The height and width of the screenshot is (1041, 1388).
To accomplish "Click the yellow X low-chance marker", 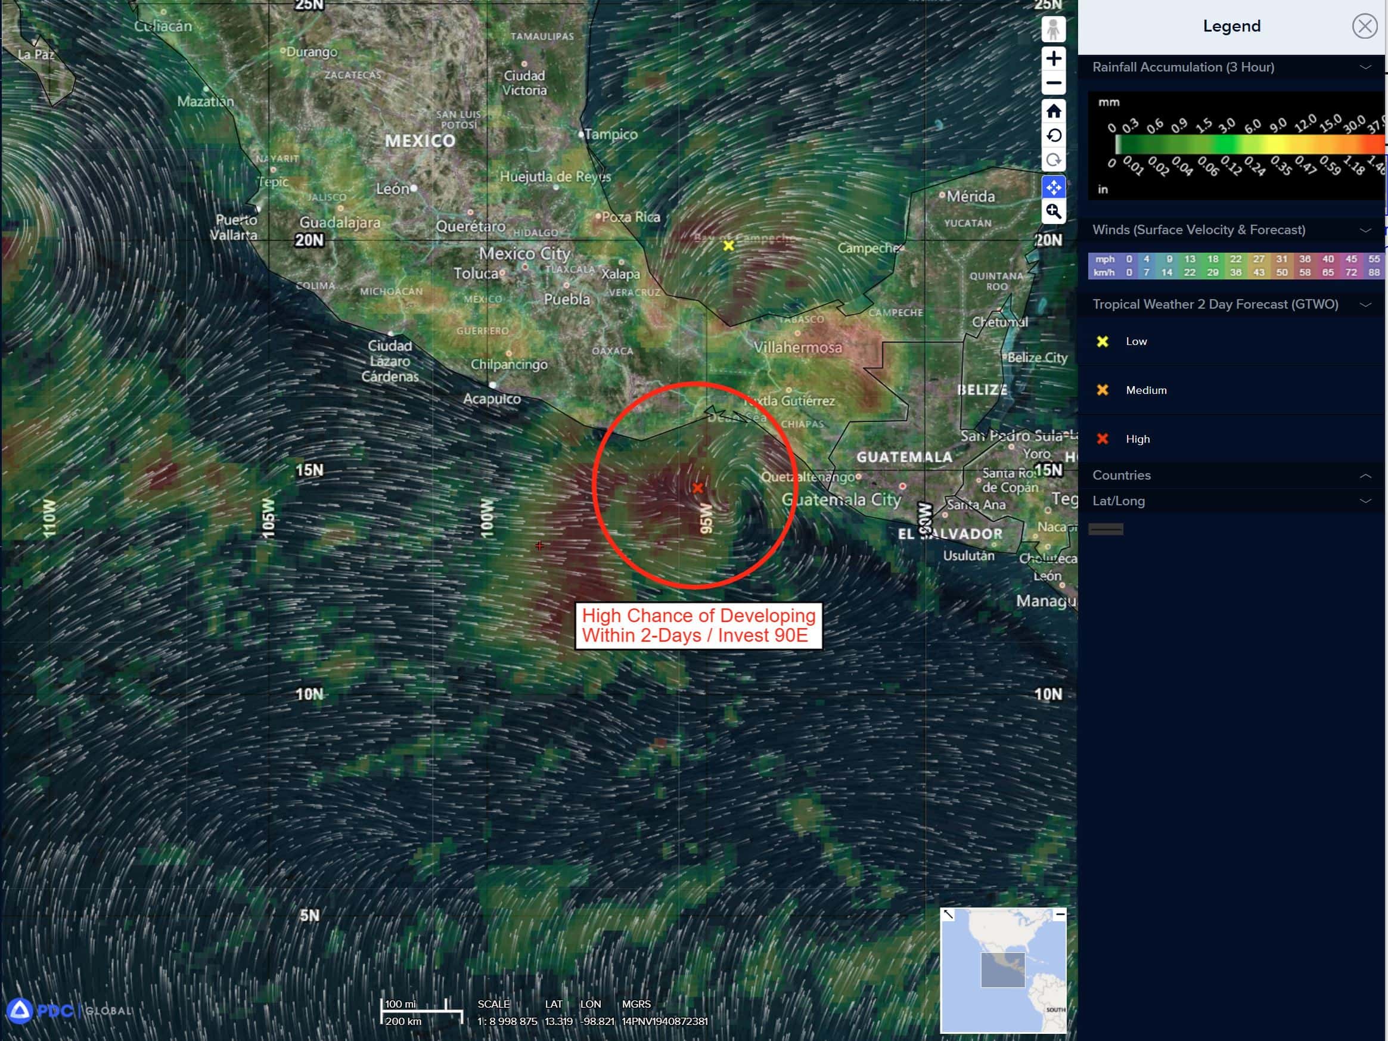I will [728, 246].
